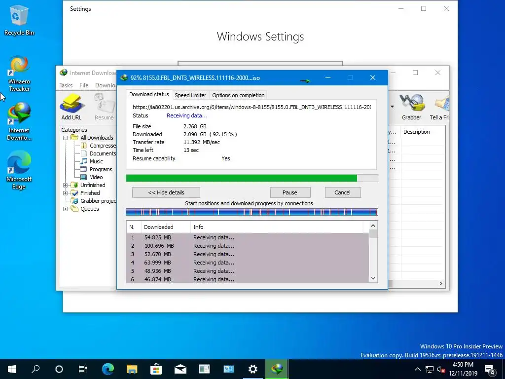Expand the Finished category node

point(65,193)
